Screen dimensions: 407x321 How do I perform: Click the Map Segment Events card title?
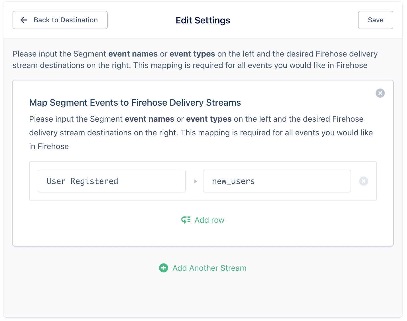pyautogui.click(x=135, y=103)
